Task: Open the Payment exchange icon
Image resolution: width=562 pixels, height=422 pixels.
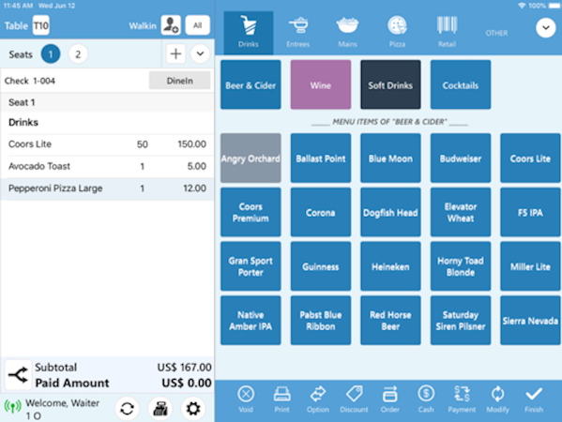Action: pos(462,394)
